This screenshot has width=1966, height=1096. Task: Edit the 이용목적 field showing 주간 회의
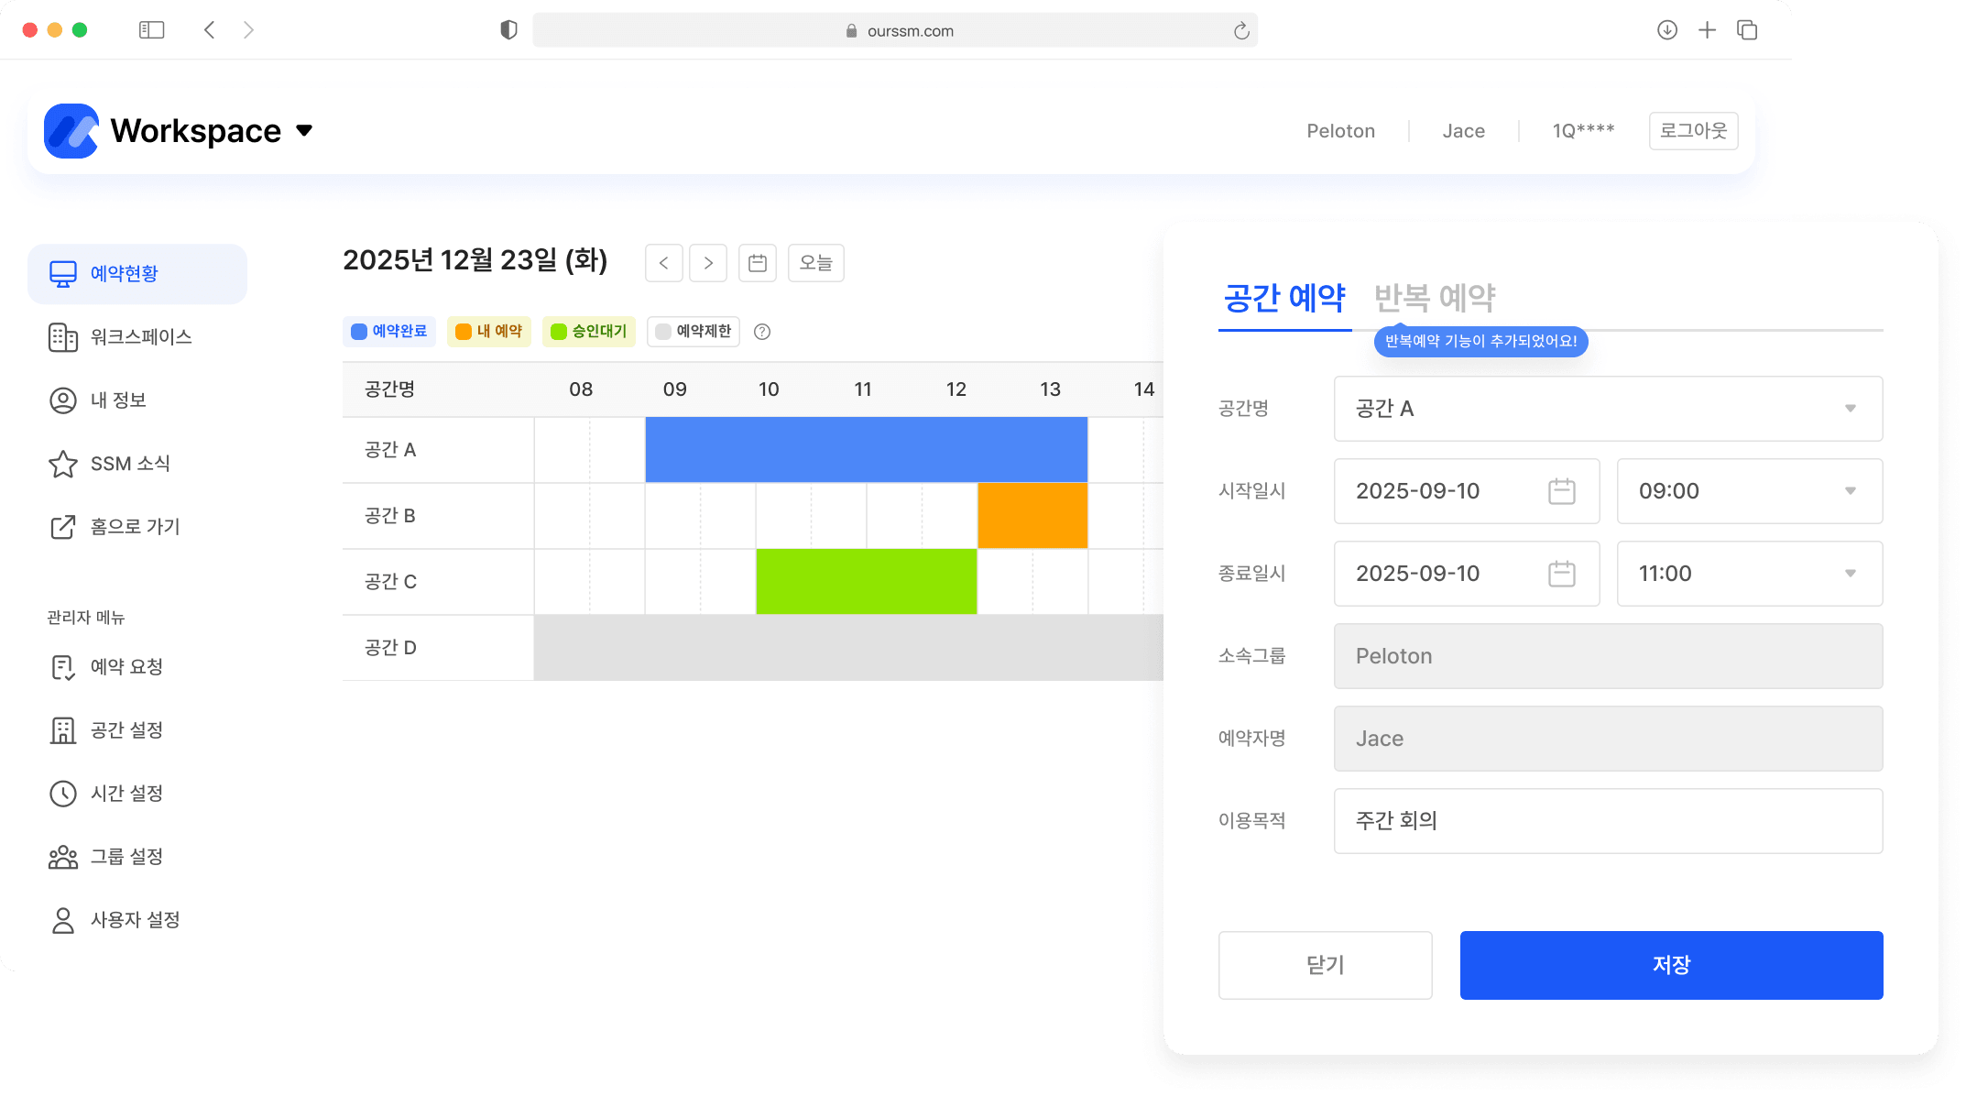coord(1607,820)
